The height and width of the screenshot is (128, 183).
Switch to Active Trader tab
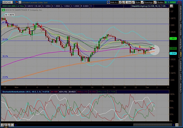point(181,30)
